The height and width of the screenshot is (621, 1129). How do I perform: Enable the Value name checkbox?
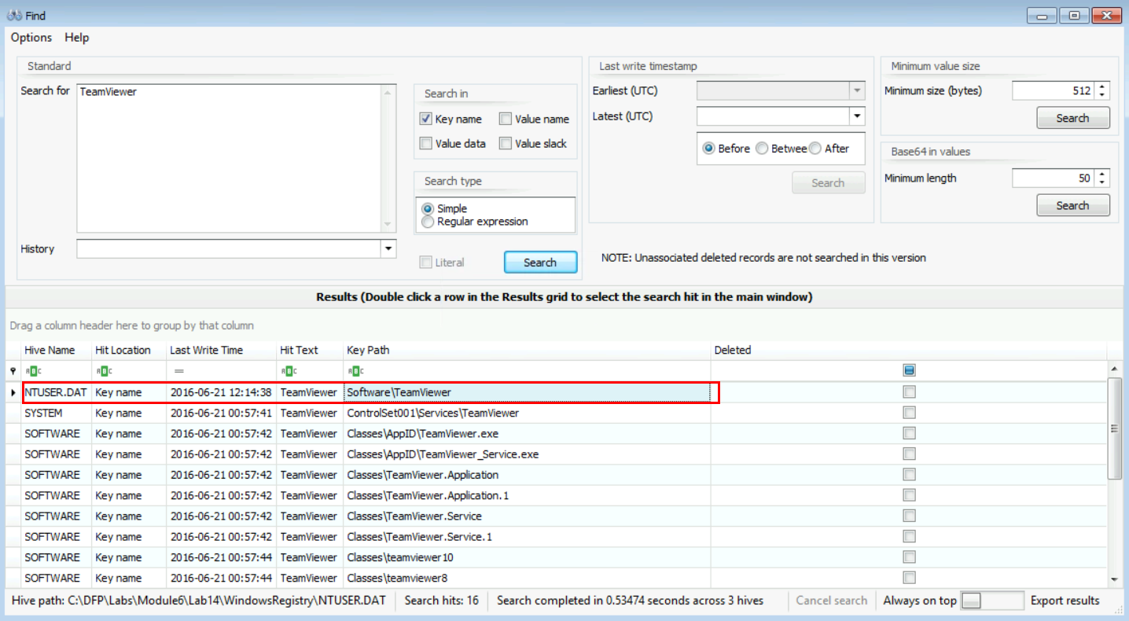(506, 119)
